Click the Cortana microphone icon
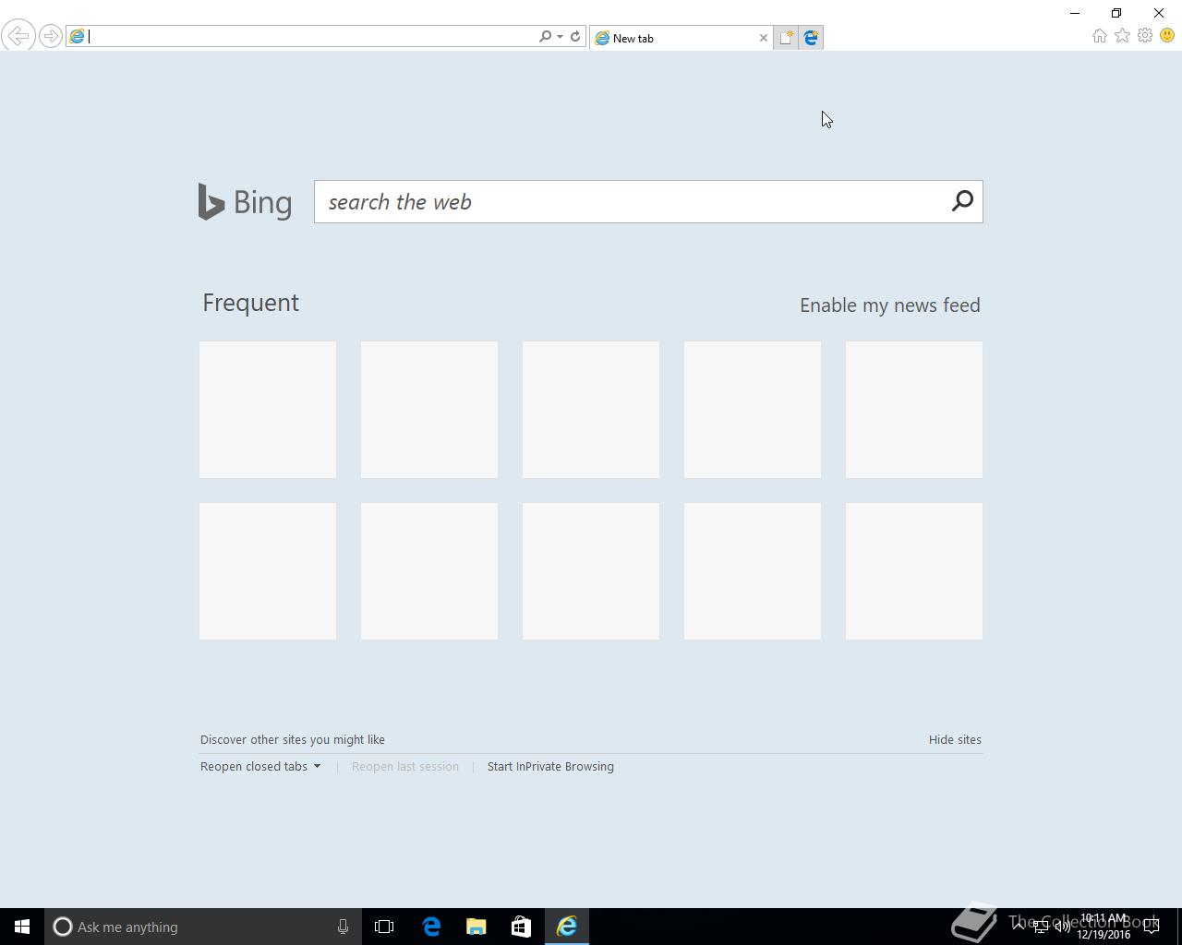 point(343,927)
